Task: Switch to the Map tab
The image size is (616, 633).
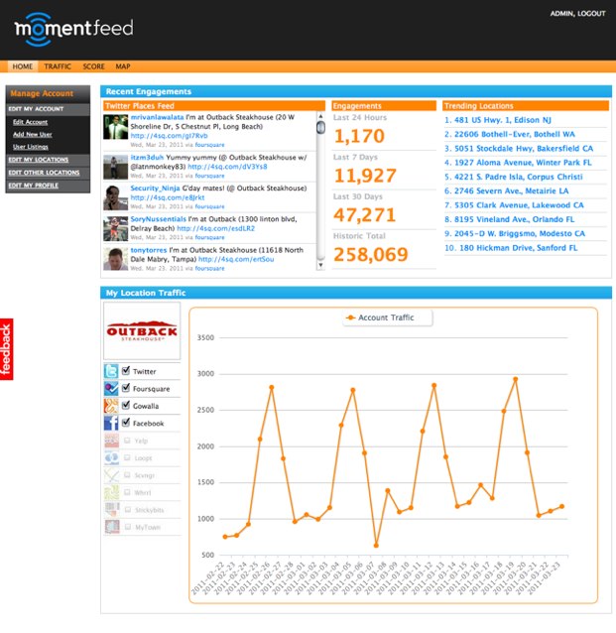Action: click(x=123, y=66)
